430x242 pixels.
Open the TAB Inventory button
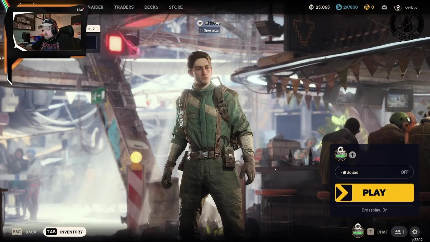(x=65, y=232)
